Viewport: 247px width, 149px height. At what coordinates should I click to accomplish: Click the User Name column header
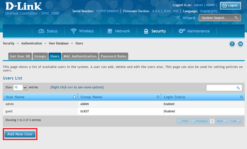coord(40,97)
